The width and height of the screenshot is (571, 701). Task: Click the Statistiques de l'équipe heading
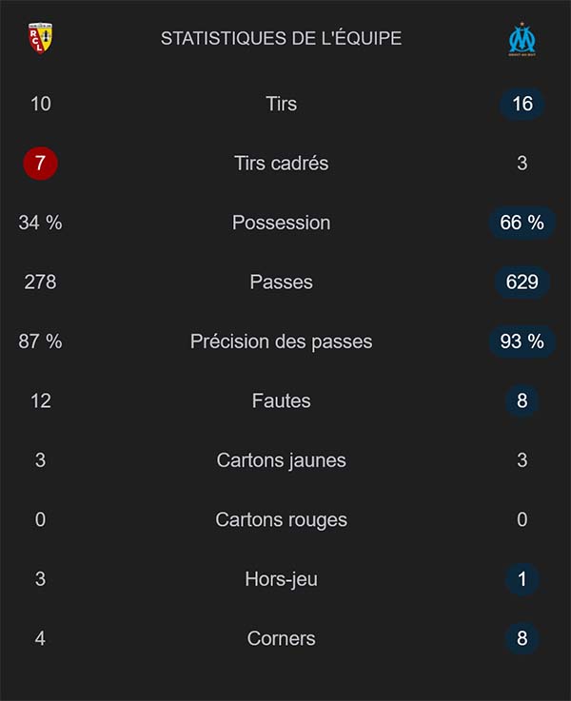coord(281,38)
